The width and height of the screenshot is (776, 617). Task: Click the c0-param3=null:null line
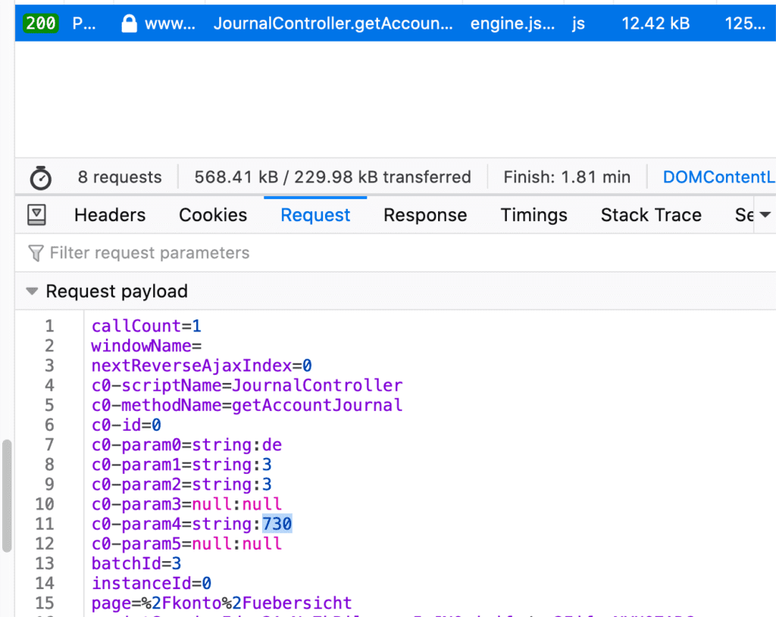pyautogui.click(x=186, y=503)
